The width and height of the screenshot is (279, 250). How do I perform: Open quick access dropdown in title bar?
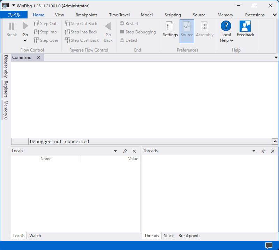point(14,6)
